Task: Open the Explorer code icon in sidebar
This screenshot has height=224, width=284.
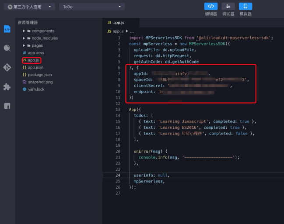Action: (x=7, y=29)
